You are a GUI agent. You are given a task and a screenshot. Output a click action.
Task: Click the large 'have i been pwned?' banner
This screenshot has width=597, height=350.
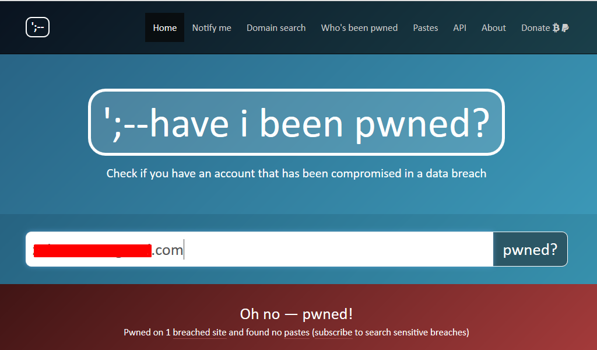pos(296,123)
